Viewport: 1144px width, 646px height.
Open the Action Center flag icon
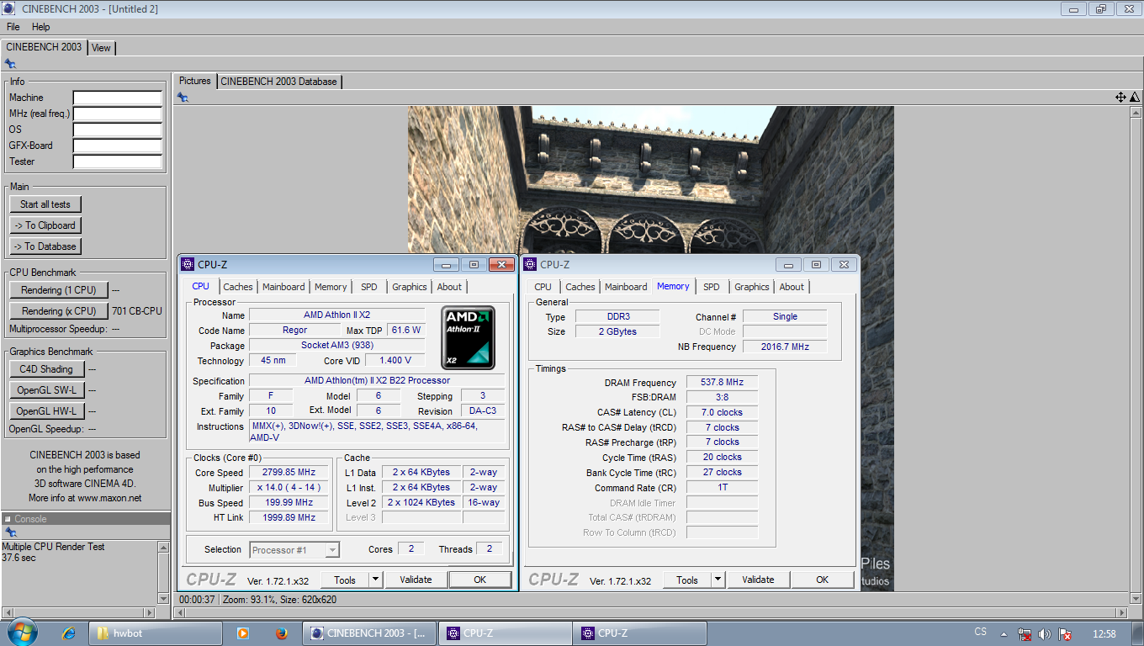[x=1065, y=633]
